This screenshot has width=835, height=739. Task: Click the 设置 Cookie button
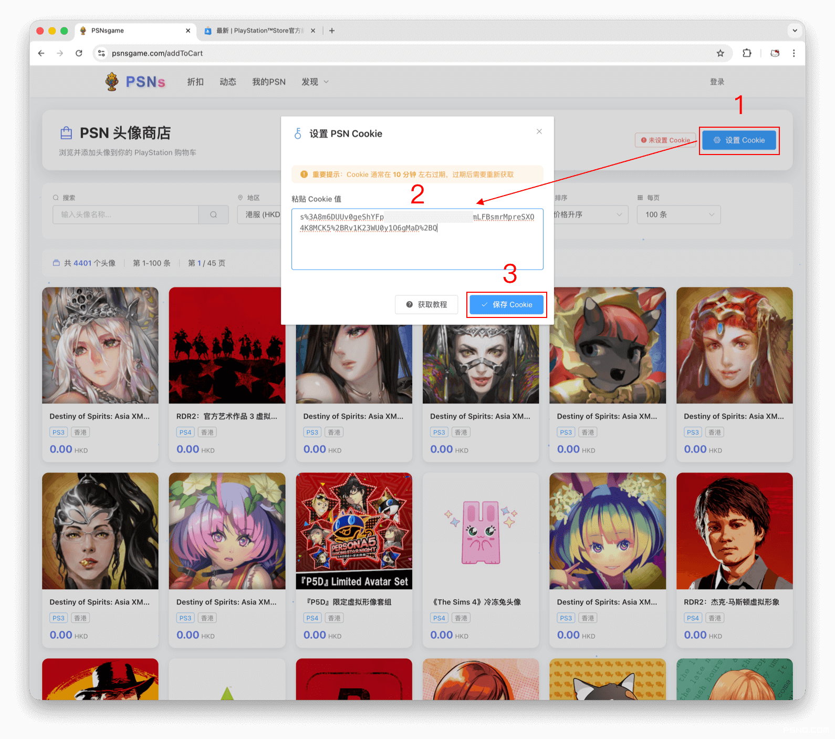pos(739,140)
